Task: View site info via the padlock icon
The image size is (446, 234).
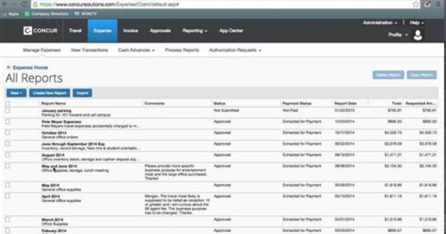Action: point(35,4)
